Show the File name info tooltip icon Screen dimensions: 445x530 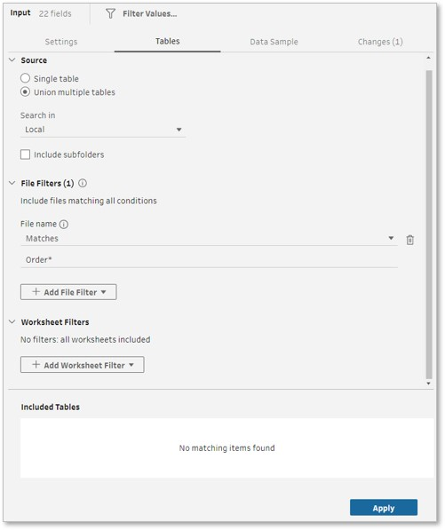(64, 224)
